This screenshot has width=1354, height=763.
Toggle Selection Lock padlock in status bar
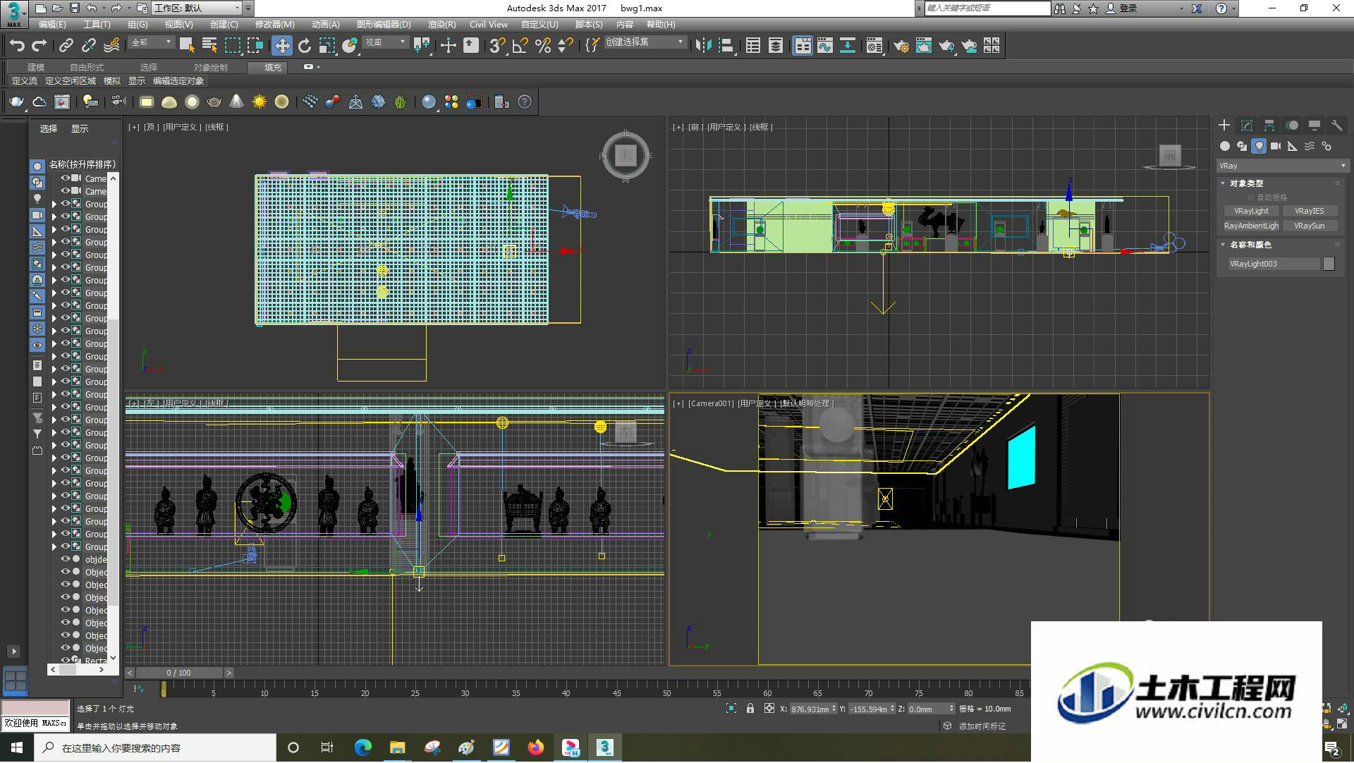click(750, 709)
